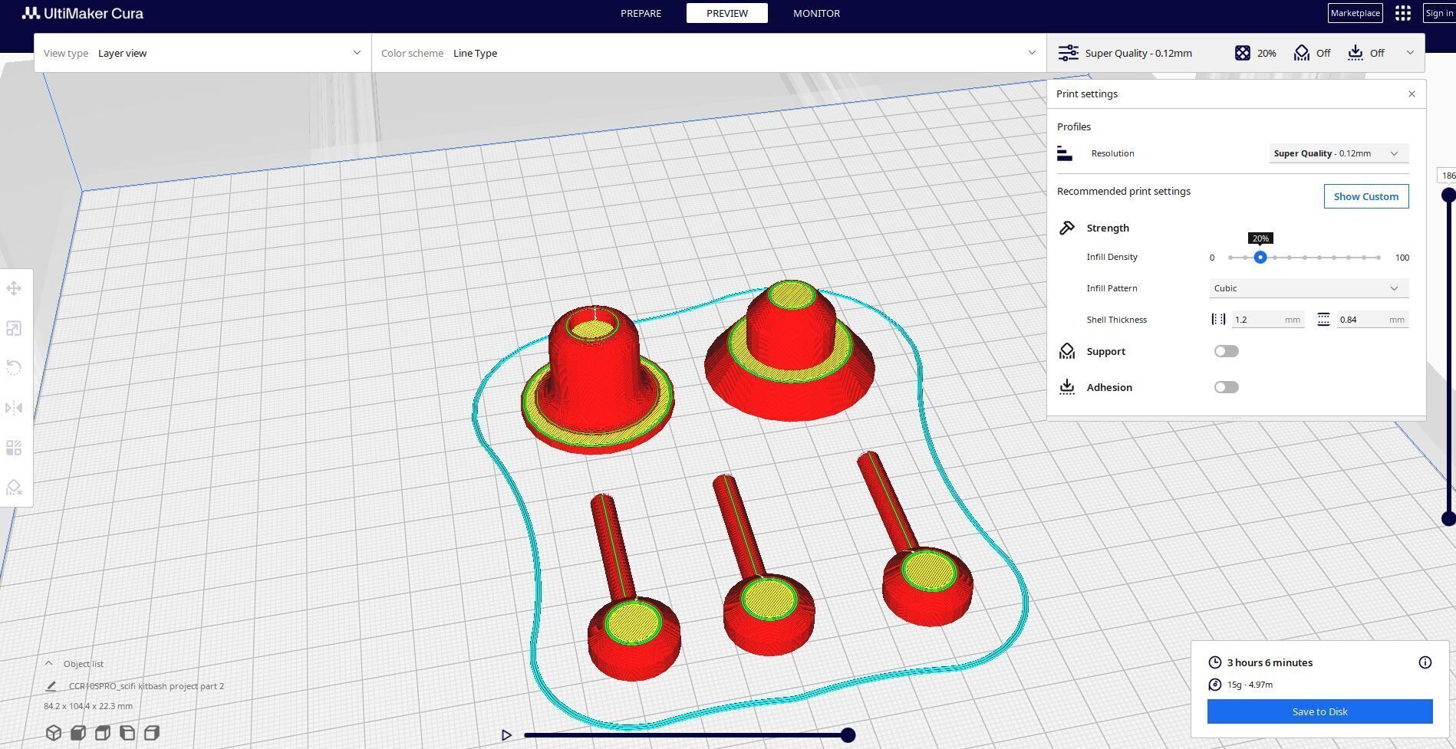Click the material usage spool icon
The image size is (1456, 749).
point(1215,685)
